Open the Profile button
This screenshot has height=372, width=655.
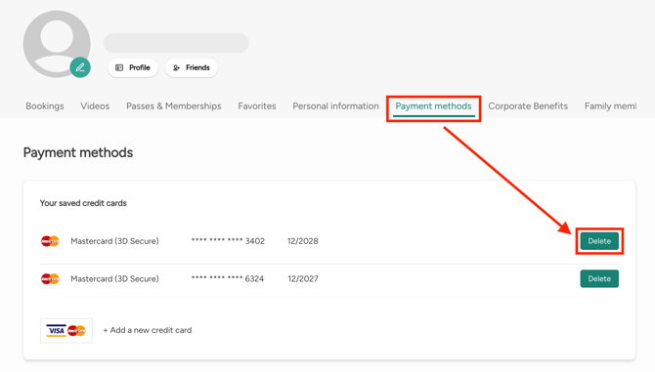pyautogui.click(x=133, y=67)
